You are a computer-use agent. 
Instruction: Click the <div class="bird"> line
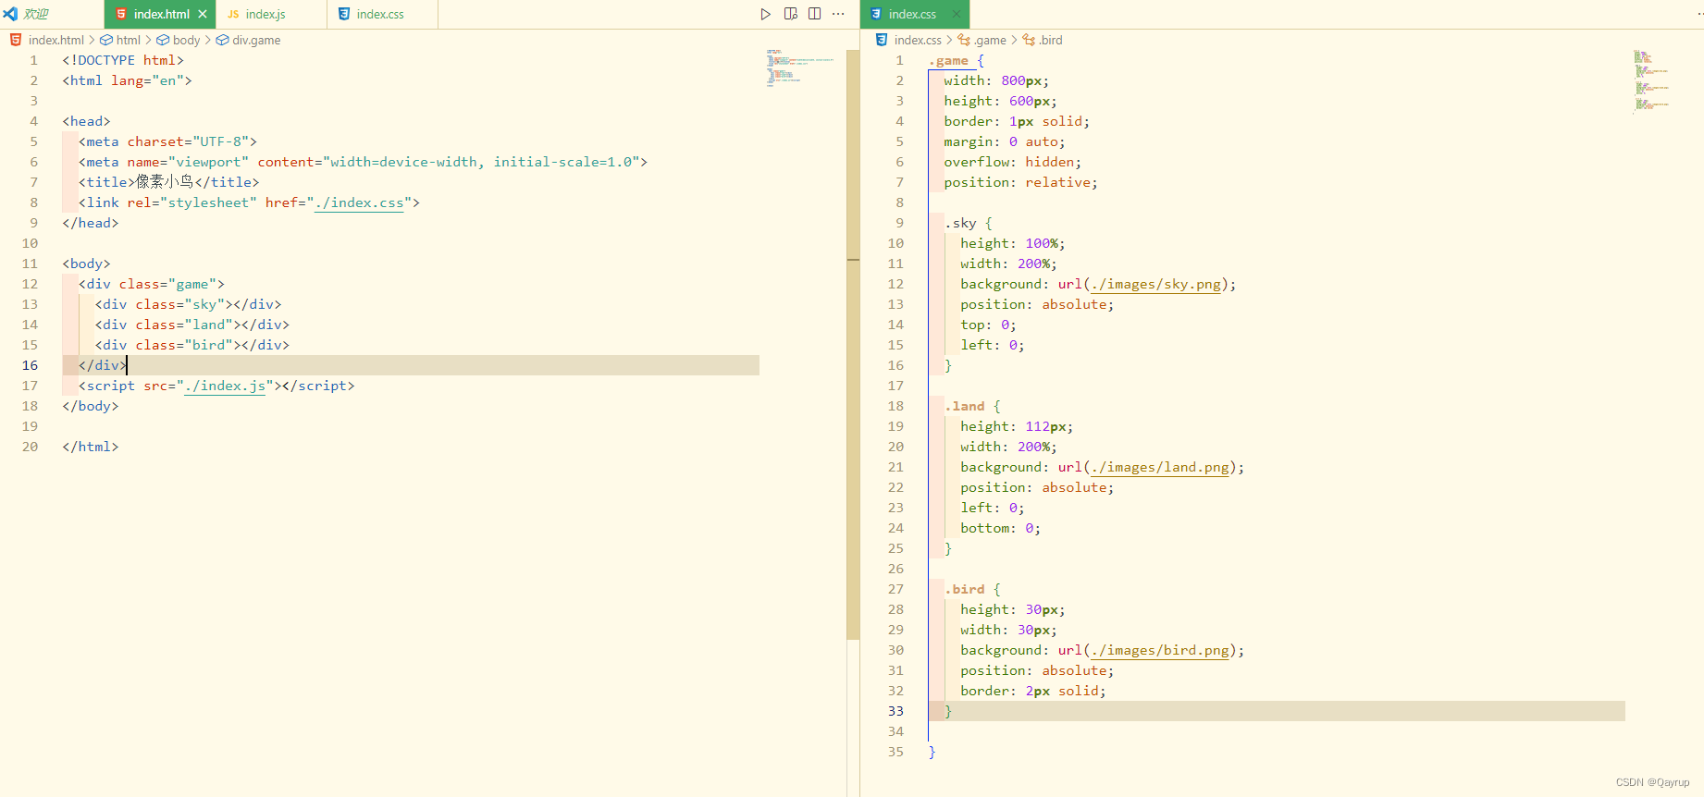192,345
